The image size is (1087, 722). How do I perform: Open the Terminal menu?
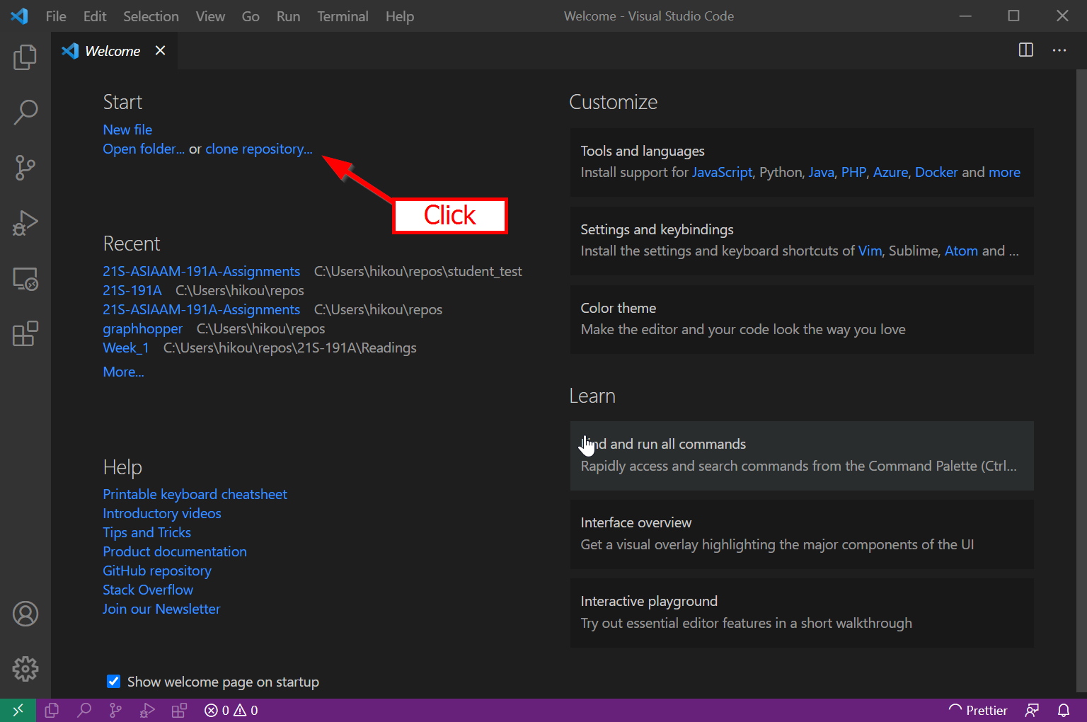pyautogui.click(x=343, y=16)
